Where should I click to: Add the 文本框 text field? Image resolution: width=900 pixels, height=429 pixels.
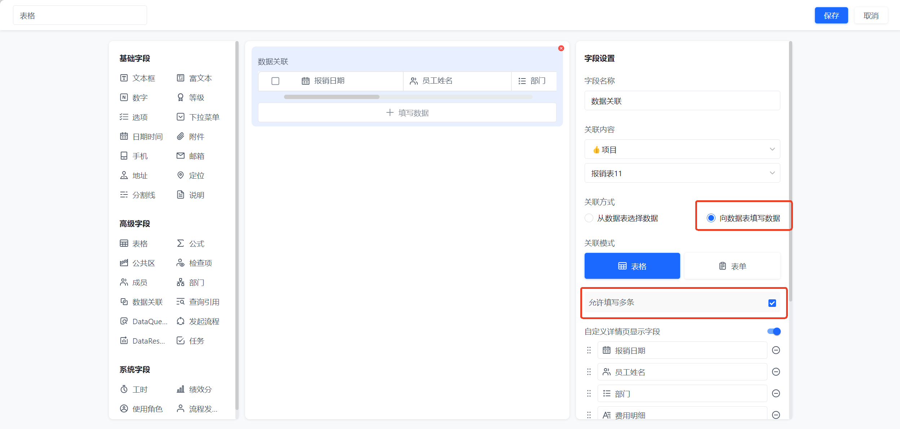click(x=137, y=78)
